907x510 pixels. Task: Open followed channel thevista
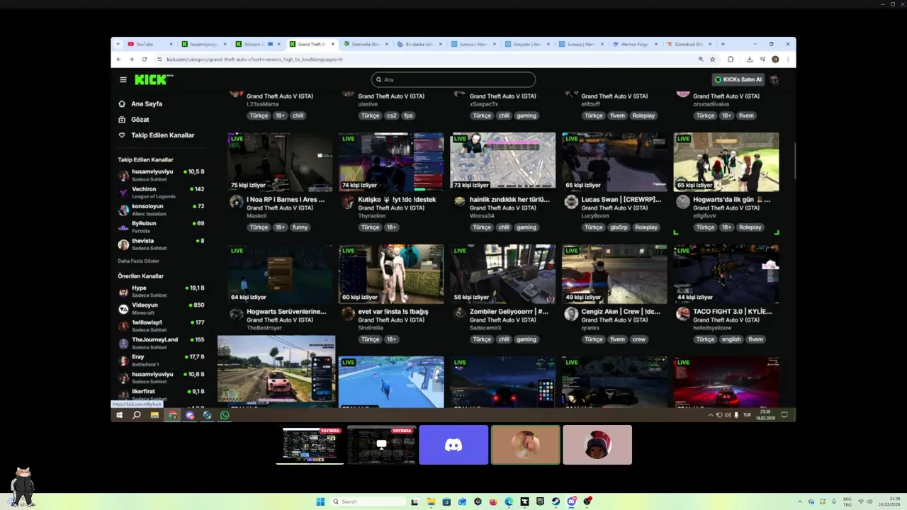pyautogui.click(x=161, y=244)
